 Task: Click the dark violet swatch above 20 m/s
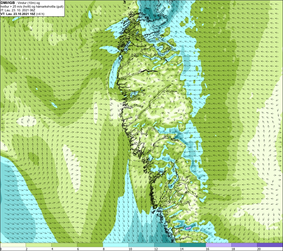(270, 245)
